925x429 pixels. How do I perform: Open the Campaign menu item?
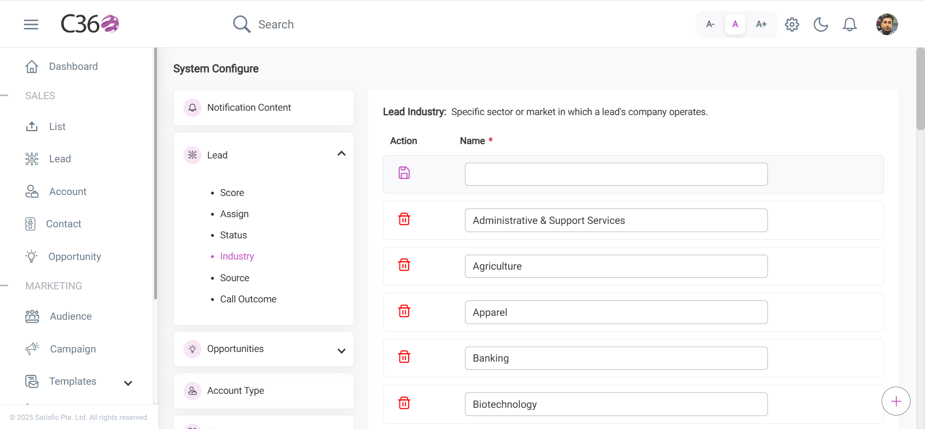(x=73, y=349)
